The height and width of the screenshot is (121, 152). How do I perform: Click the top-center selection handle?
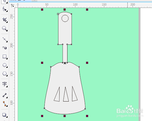coord(64,10)
